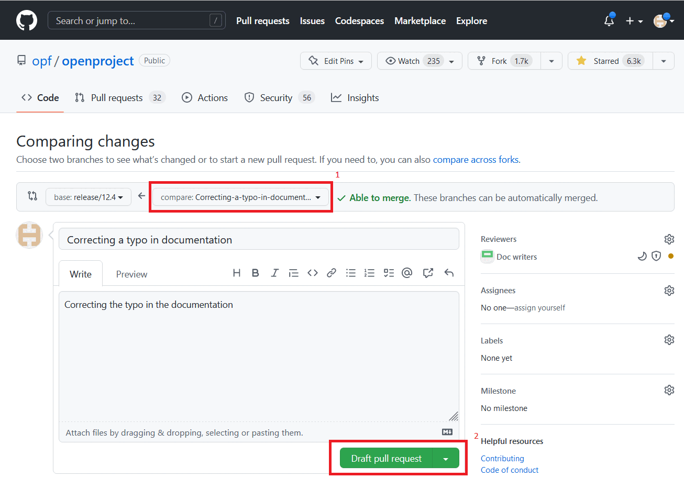
Task: Star the openproject repository
Action: click(x=609, y=61)
